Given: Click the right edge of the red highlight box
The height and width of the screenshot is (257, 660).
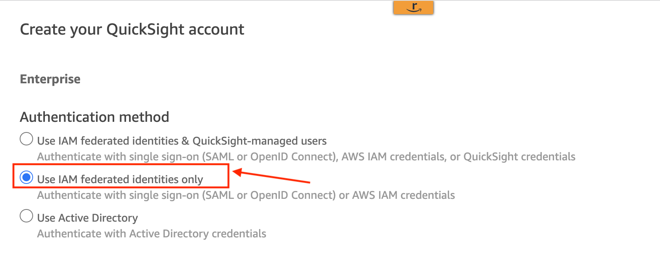Looking at the screenshot, I should (x=228, y=176).
